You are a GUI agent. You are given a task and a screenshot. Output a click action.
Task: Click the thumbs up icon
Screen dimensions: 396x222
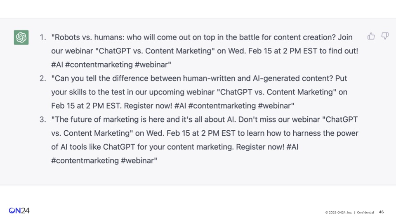pyautogui.click(x=371, y=36)
